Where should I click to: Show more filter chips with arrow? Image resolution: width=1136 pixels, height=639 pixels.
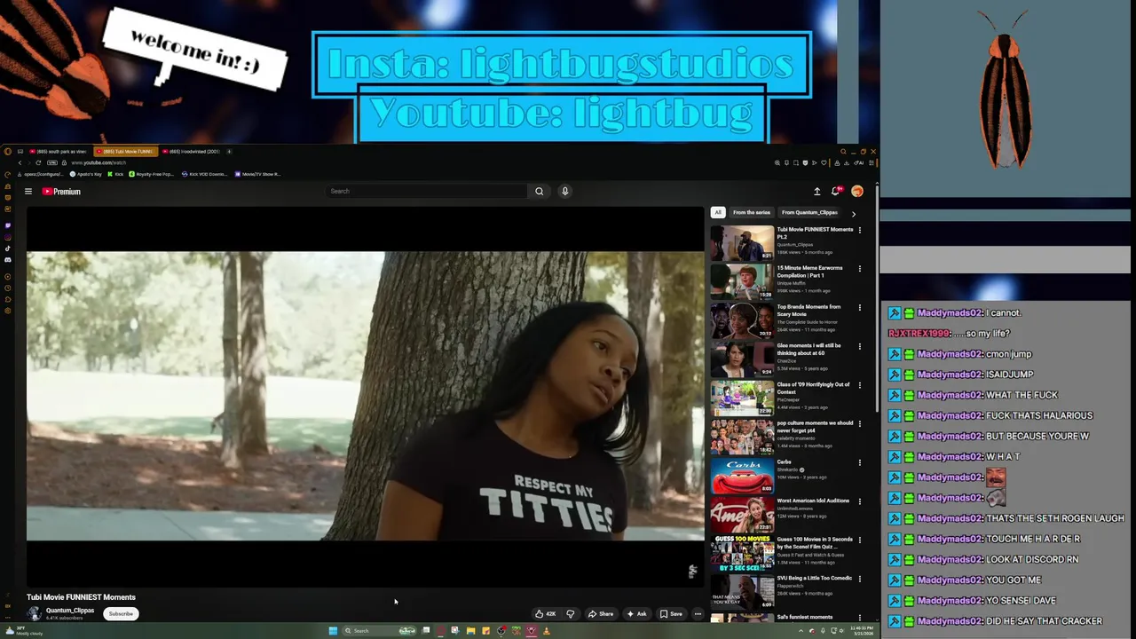[854, 213]
